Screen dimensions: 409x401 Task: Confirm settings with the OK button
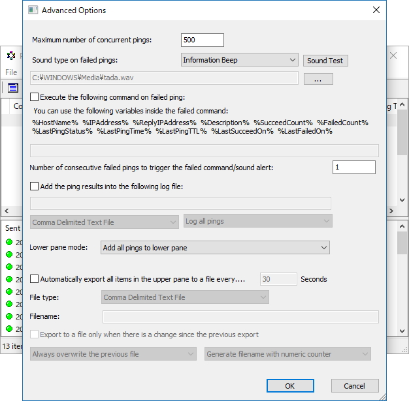(290, 385)
